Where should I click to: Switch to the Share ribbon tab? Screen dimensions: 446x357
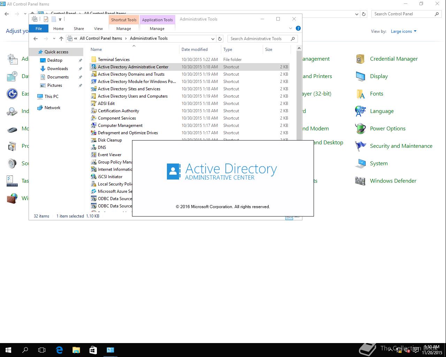[79, 29]
